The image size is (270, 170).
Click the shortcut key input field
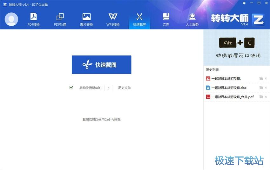coord(109,88)
